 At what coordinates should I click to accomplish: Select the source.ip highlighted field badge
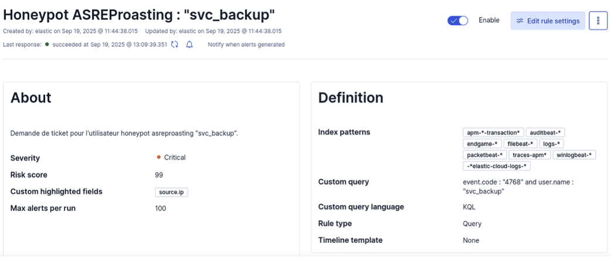(172, 192)
